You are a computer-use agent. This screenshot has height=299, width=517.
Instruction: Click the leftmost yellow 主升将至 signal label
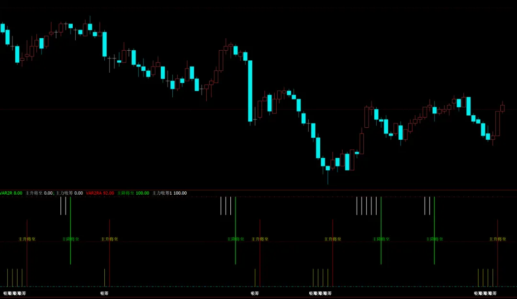coord(27,239)
